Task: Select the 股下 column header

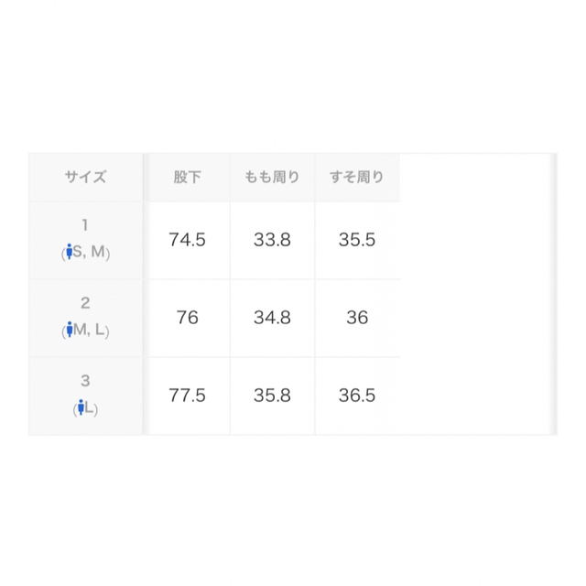Action: [187, 177]
